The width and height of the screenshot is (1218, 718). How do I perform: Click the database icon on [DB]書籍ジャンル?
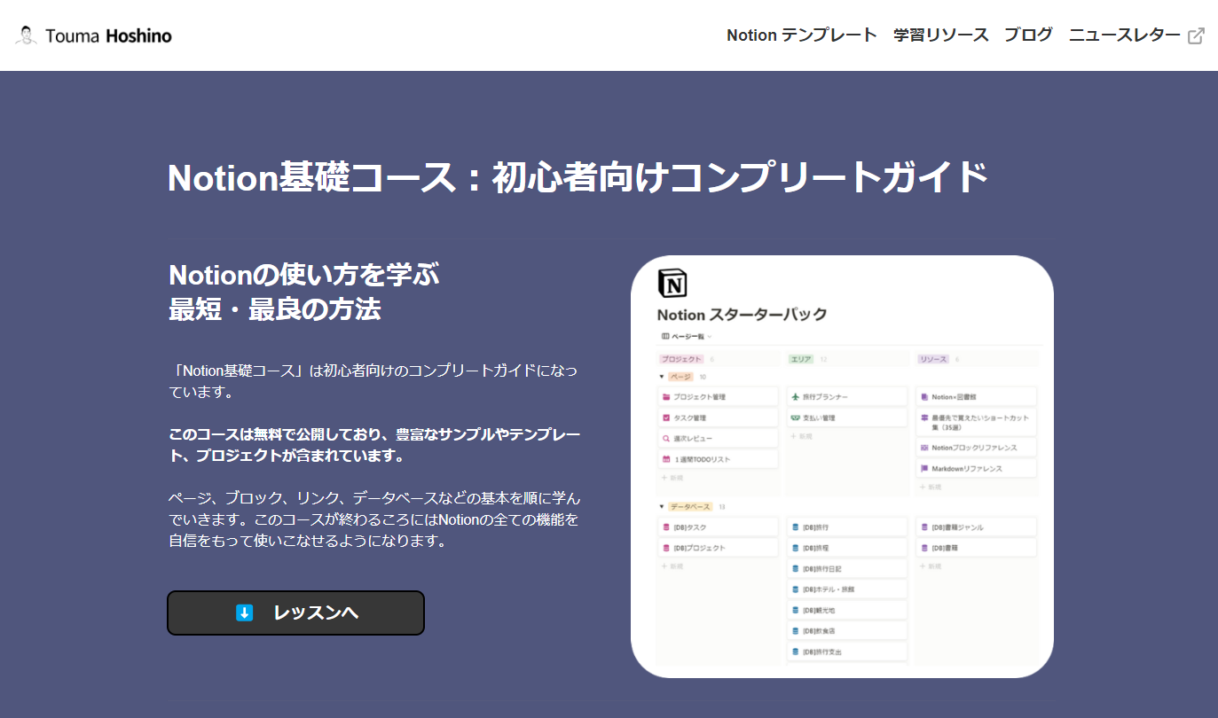(x=924, y=527)
